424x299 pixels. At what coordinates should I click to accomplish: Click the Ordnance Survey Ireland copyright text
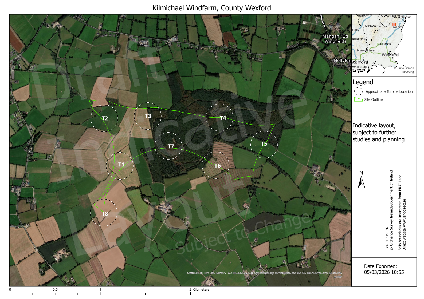391,210
